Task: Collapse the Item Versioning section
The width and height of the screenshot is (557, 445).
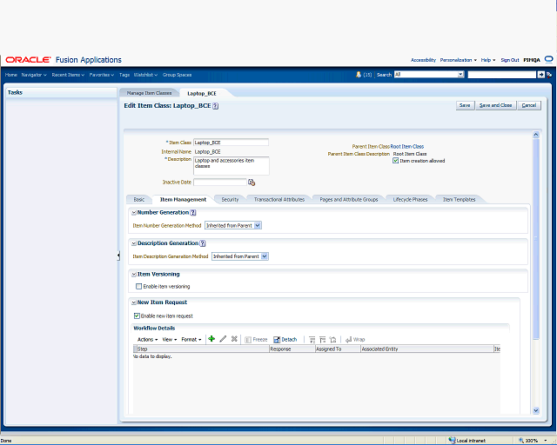Action: [134, 275]
